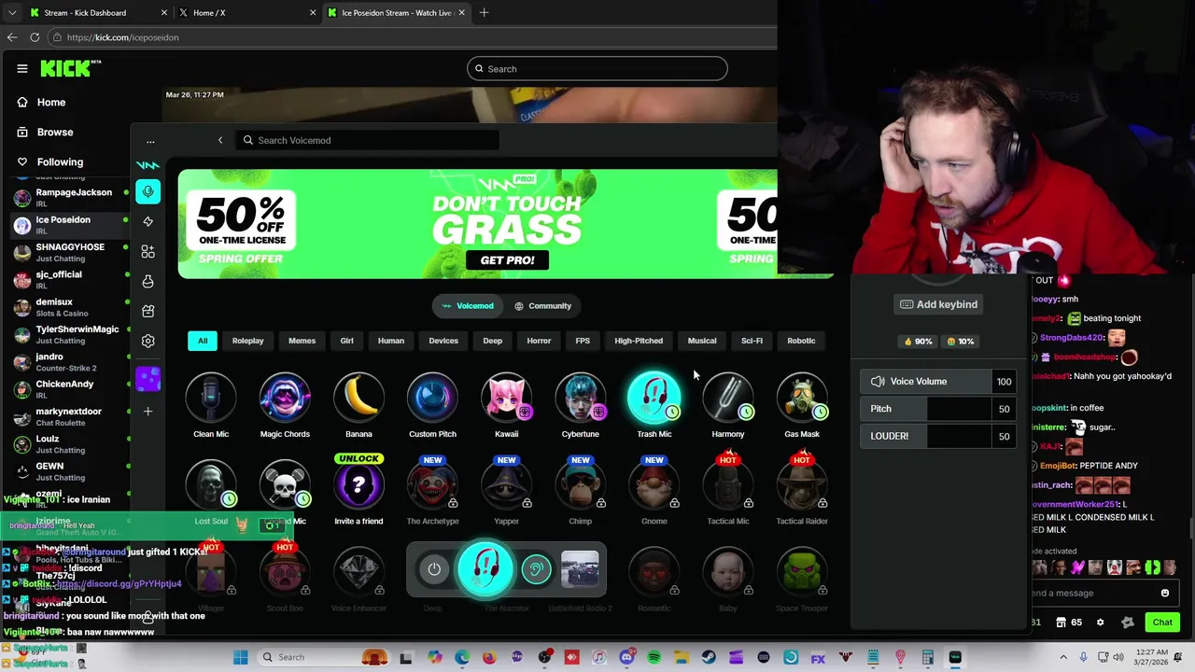1195x672 pixels.
Task: Open Kick Browse in the sidebar
Action: 44,133
